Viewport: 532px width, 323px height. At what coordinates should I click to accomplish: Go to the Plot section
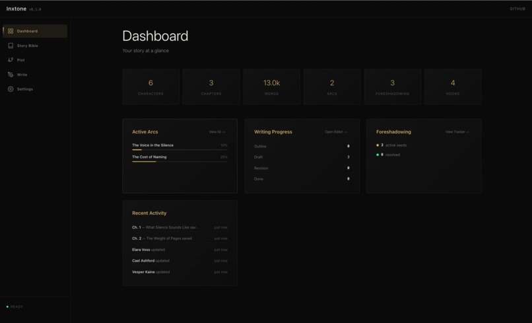(35, 59)
